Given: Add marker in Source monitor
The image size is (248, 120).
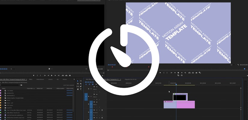Looking at the screenshot, I should 34,76.
